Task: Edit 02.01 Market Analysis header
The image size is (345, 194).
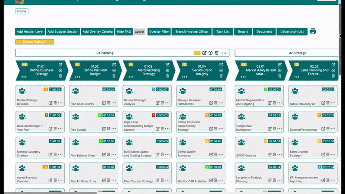Action: pyautogui.click(x=279, y=65)
